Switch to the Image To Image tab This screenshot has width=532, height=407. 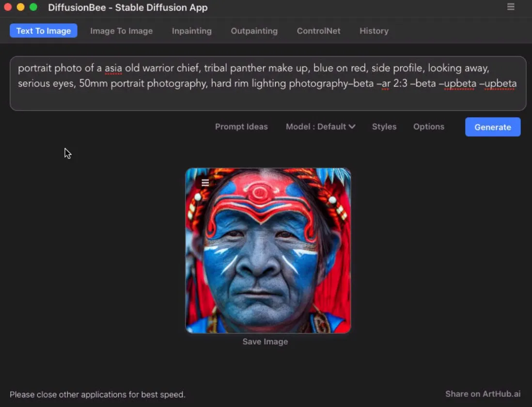click(x=121, y=31)
